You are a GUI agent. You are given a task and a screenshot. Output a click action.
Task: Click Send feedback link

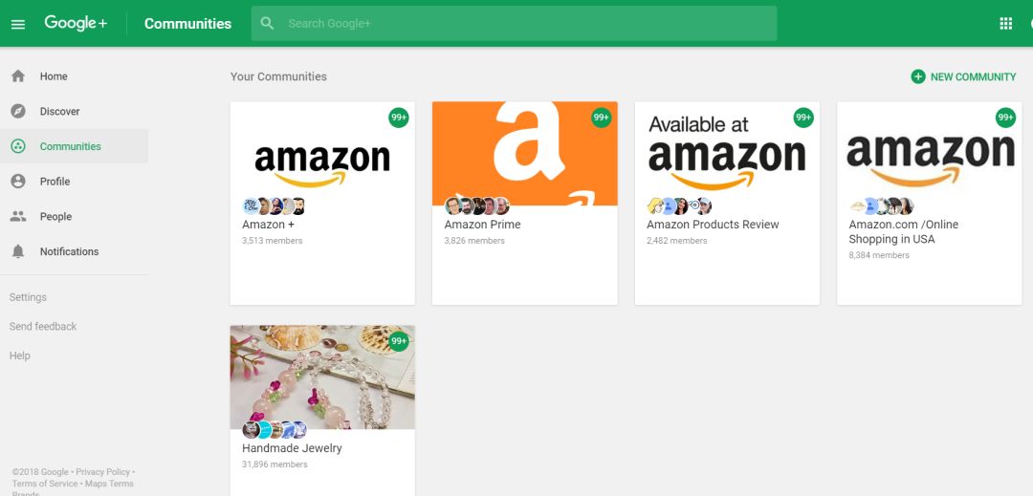(43, 326)
